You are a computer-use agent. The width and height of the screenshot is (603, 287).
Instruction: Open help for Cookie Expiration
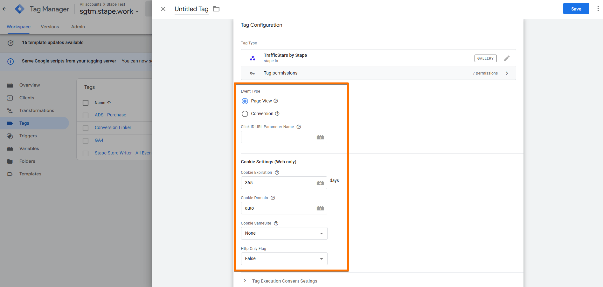[277, 173]
